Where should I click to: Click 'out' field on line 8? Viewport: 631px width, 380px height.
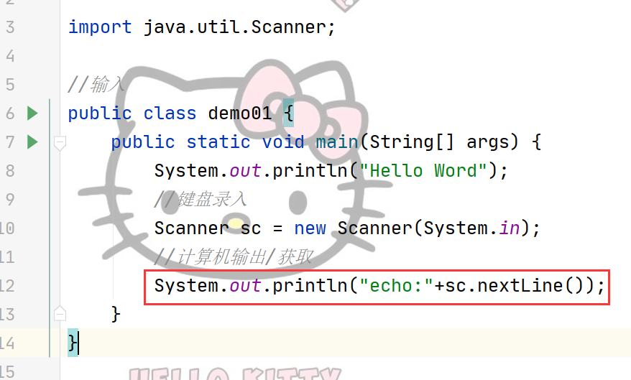(x=245, y=171)
